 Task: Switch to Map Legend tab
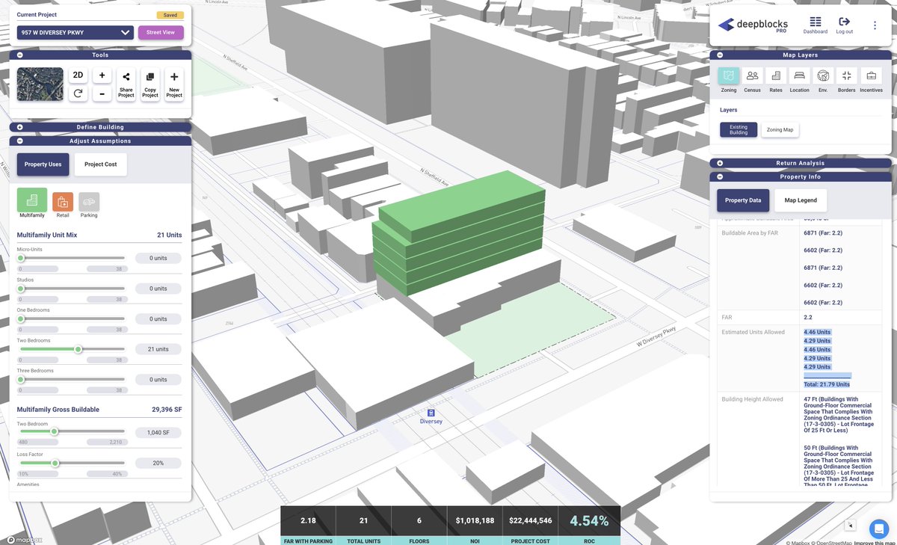coord(801,200)
